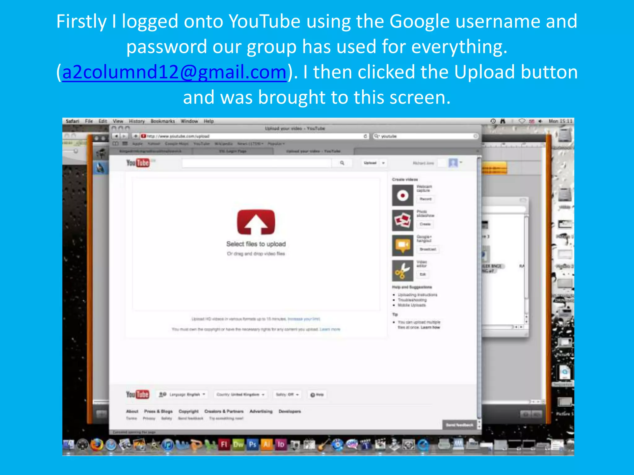Viewport: 634px width, 475px height.
Task: Click the 'Increase your limit' link
Action: (x=304, y=319)
